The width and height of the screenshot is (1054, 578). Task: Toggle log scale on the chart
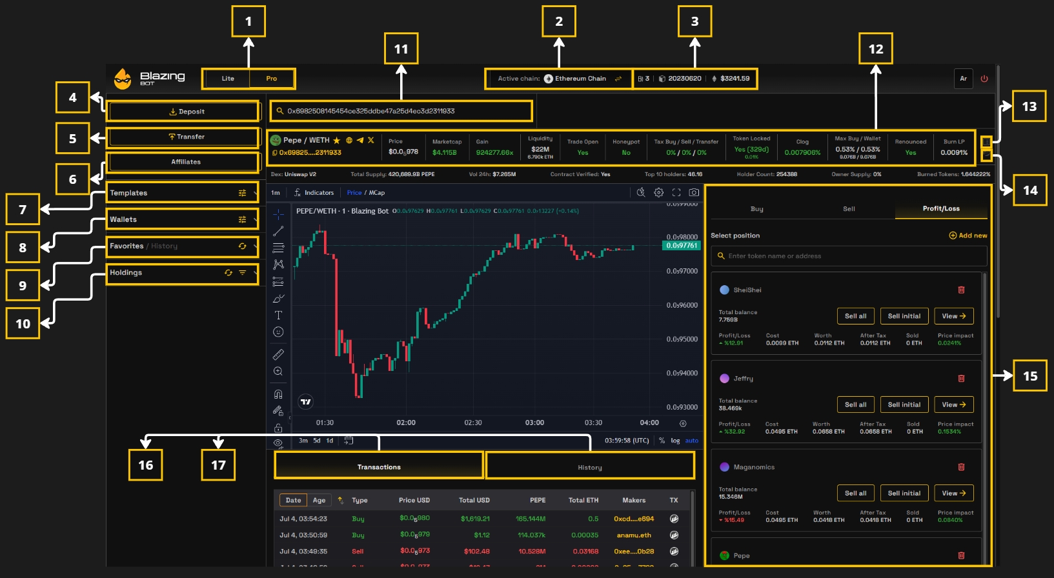675,441
